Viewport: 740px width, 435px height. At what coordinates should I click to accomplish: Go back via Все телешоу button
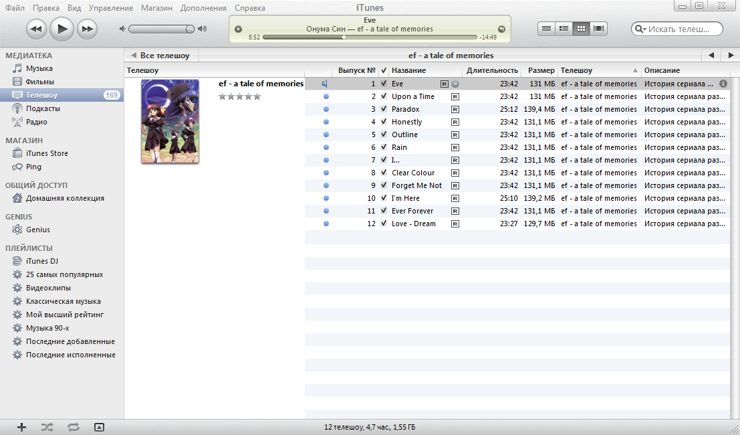pyautogui.click(x=161, y=56)
